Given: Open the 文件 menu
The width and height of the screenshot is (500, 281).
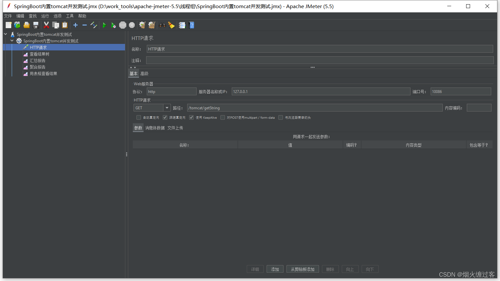Looking at the screenshot, I should pyautogui.click(x=8, y=16).
